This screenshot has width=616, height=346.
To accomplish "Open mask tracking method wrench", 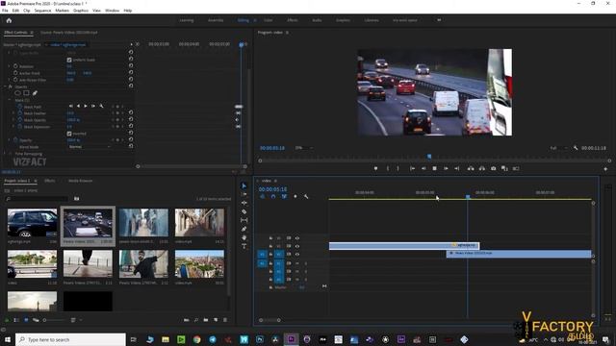I will [101, 106].
